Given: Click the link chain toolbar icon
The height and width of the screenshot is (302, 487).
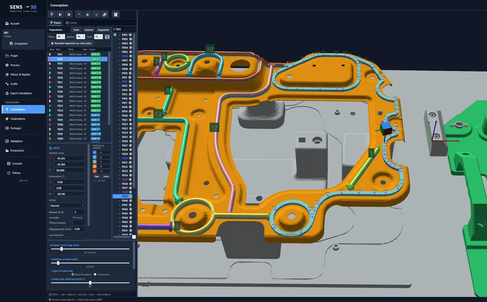Looking at the screenshot, I should point(105,15).
